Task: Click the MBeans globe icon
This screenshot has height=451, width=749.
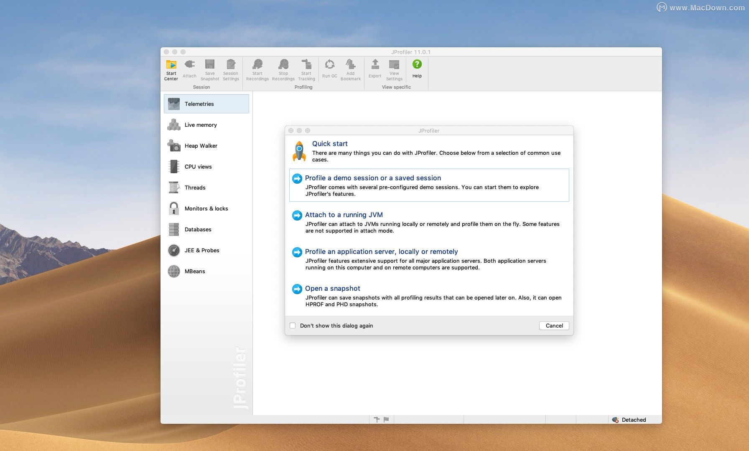Action: pos(174,271)
